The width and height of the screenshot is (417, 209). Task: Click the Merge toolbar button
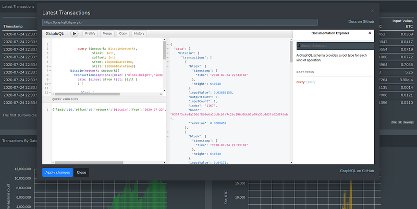pos(107,33)
